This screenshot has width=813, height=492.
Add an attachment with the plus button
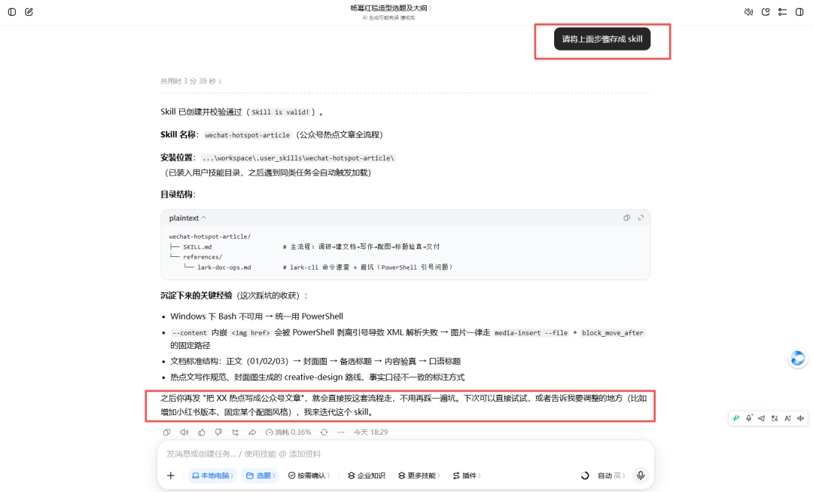coord(171,475)
